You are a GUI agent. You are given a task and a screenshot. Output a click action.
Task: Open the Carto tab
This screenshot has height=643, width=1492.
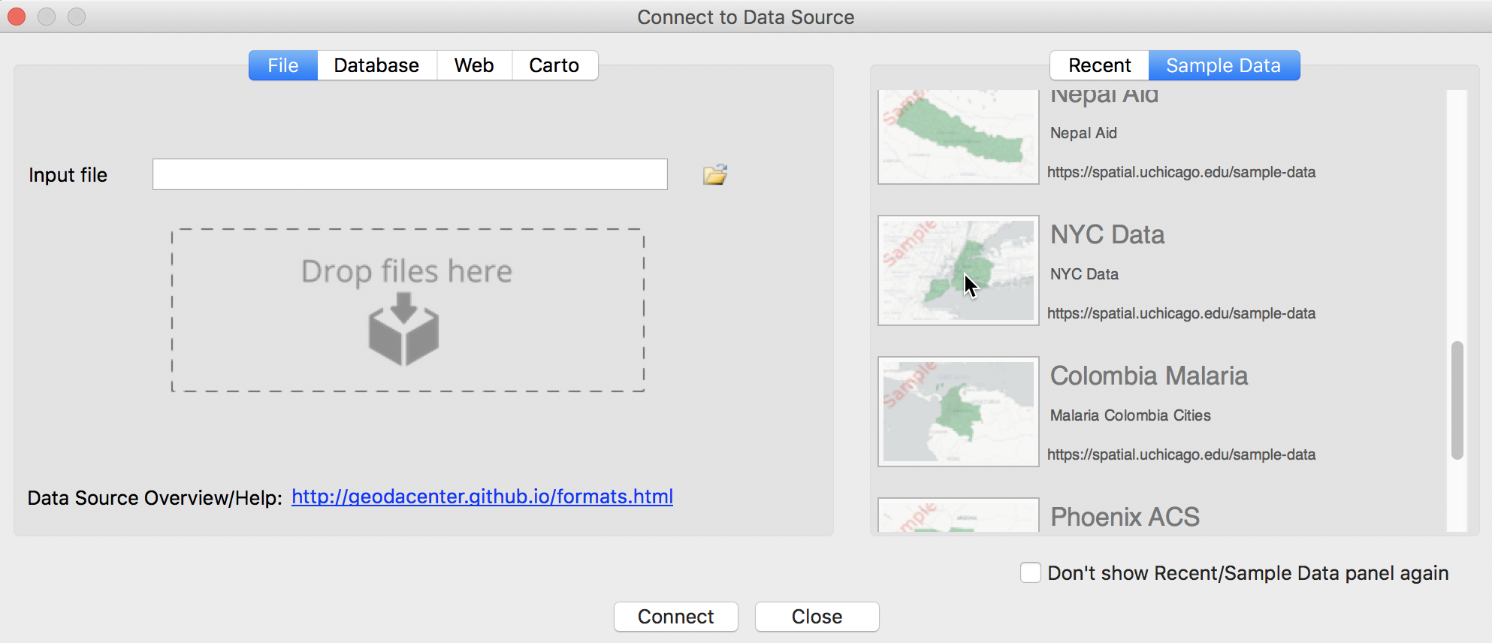click(x=554, y=65)
